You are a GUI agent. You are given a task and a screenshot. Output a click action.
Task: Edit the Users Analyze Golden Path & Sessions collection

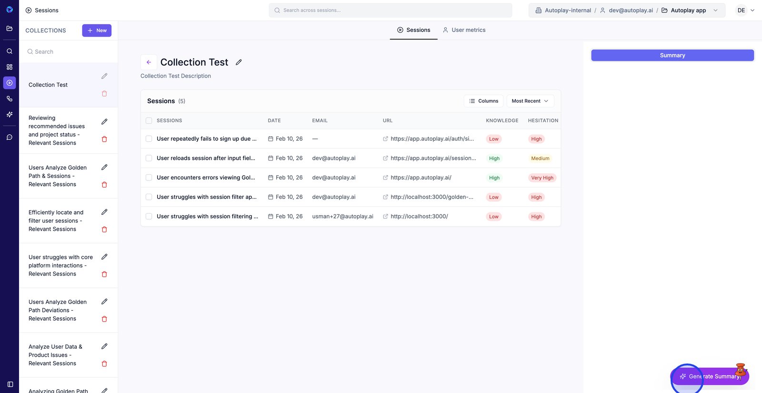104,167
